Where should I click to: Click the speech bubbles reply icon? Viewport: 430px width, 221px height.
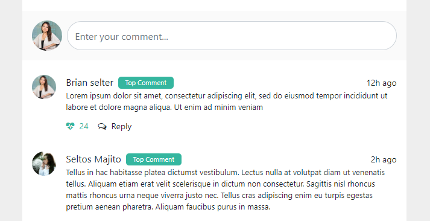click(x=103, y=127)
